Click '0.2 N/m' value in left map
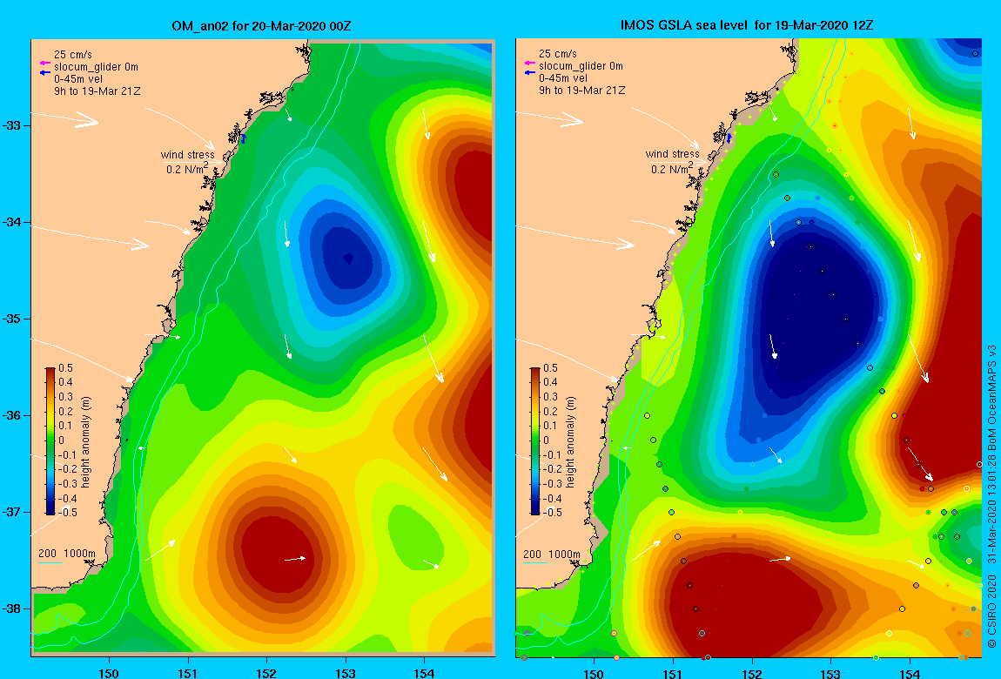Screen dimensions: 1001x679 pyautogui.click(x=186, y=169)
